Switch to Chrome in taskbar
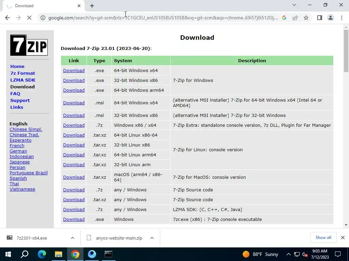The image size is (349, 261). 75,254
